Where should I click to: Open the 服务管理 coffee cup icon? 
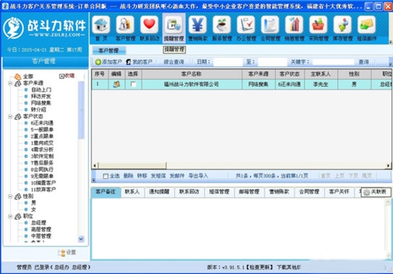pyautogui.click(x=222, y=25)
